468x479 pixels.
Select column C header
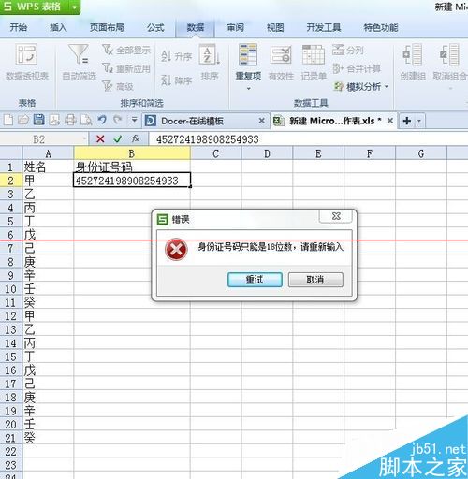click(215, 153)
